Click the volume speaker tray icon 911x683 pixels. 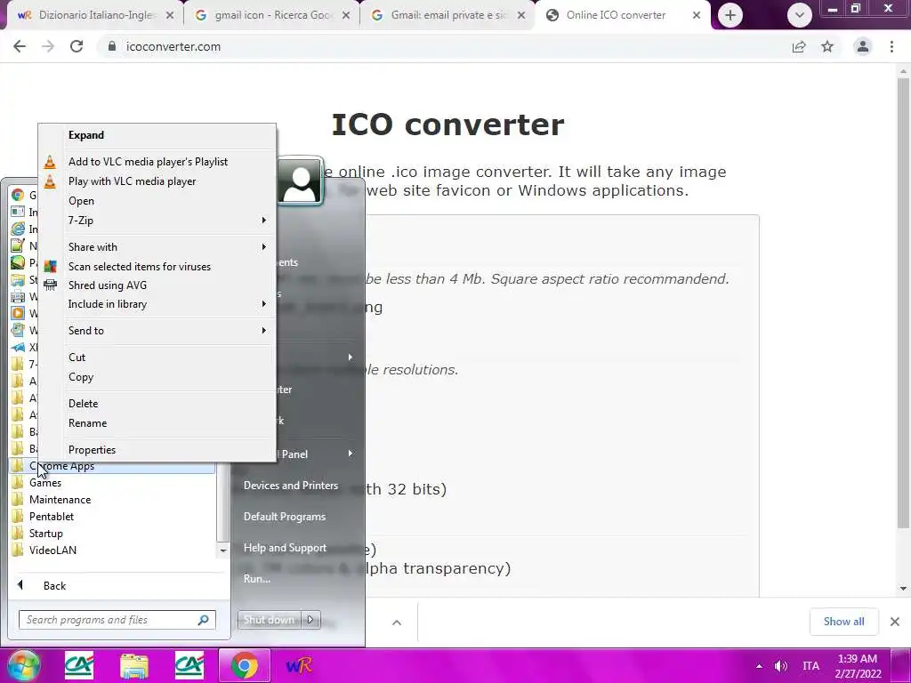click(781, 666)
